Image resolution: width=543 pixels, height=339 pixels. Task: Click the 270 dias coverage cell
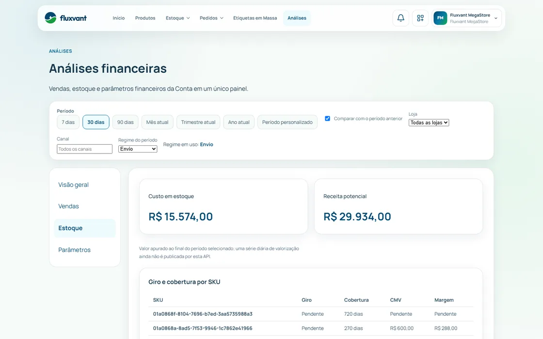pyautogui.click(x=353, y=328)
